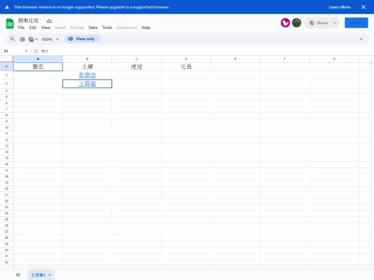Select the column A header

tap(38, 59)
